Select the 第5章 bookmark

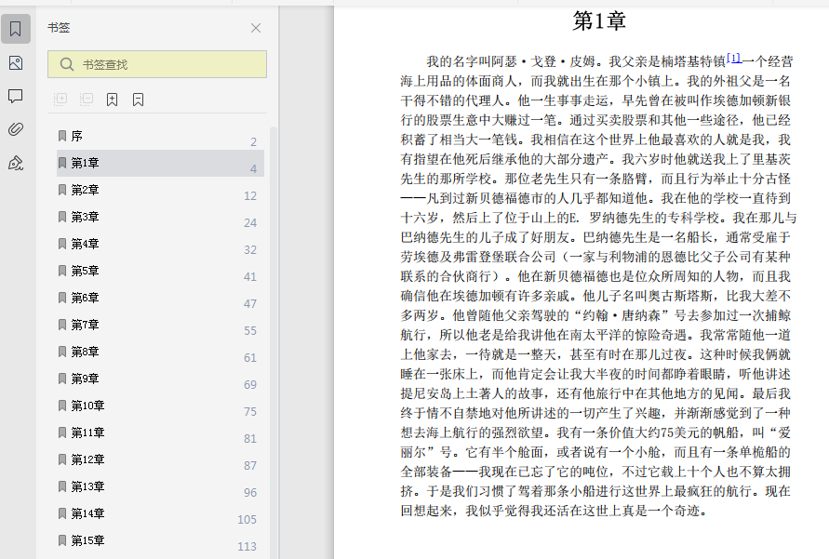(x=160, y=271)
